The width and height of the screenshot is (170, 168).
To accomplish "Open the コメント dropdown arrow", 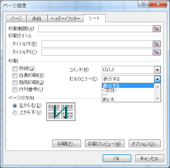I will point(157,70).
